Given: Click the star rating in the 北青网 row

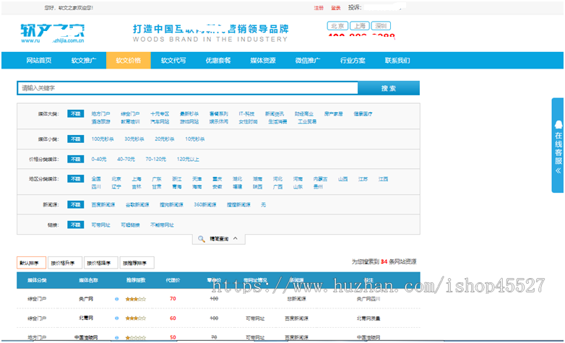Looking at the screenshot, I should point(136,318).
